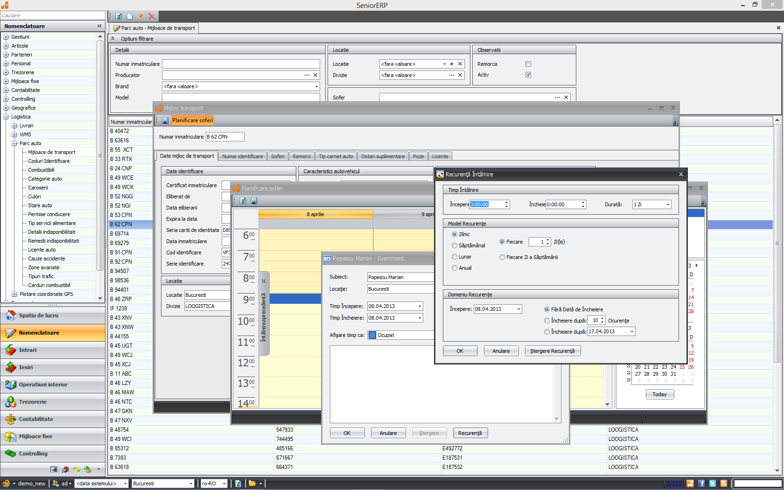Expand the Brand dropdown in Detalii

[316, 86]
